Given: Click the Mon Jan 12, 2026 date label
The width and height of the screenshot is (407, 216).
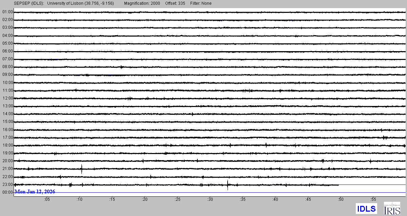Looking at the screenshot, I should point(35,192).
